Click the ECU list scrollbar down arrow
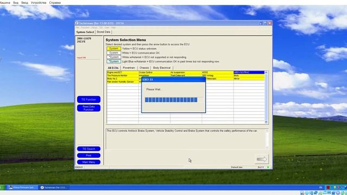 point(266,122)
